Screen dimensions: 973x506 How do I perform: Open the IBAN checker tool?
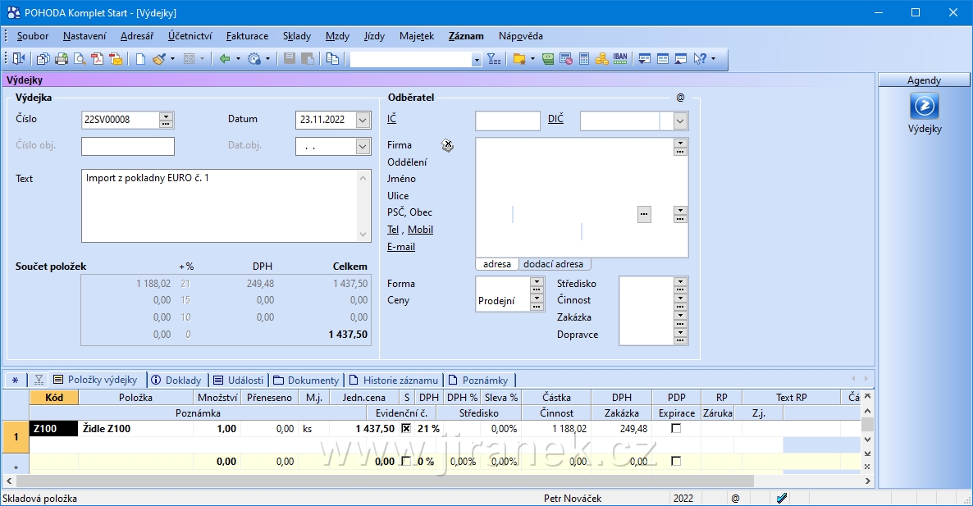coord(620,59)
